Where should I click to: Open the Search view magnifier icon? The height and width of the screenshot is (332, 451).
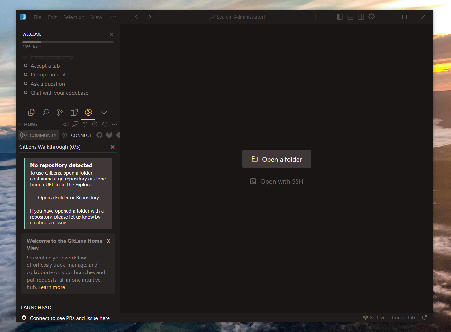(46, 113)
